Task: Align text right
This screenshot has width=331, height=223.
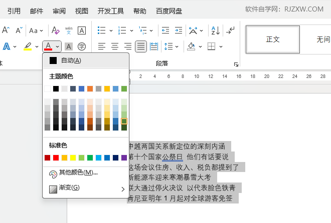Action: (x=128, y=46)
